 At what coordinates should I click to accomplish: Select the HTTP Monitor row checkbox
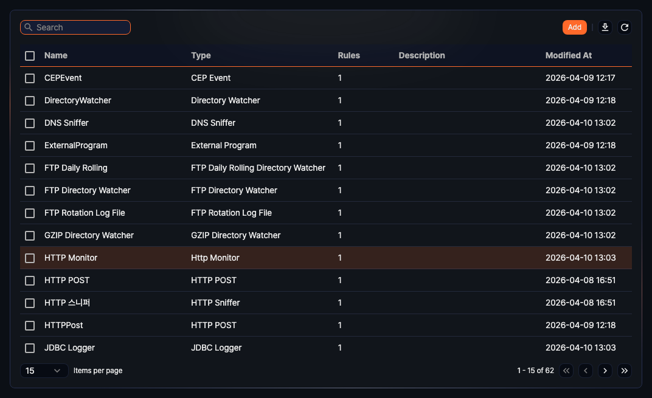point(30,258)
